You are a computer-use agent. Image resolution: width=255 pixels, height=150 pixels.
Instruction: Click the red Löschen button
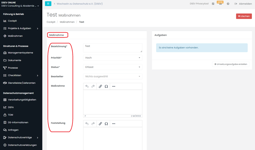tap(244, 16)
